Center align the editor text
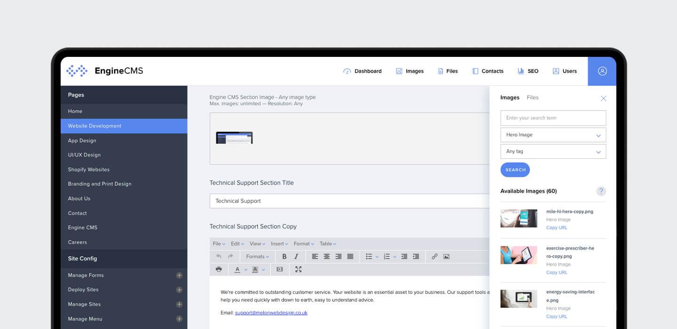 tap(327, 257)
